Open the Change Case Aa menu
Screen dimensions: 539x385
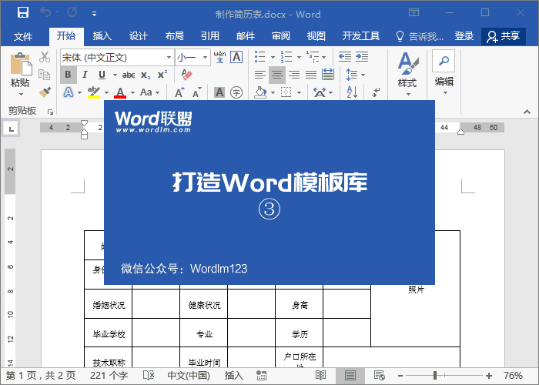click(x=150, y=92)
